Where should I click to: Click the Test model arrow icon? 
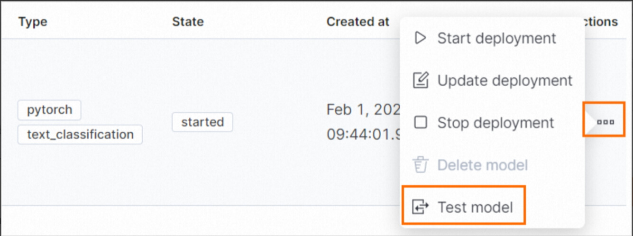click(x=421, y=207)
